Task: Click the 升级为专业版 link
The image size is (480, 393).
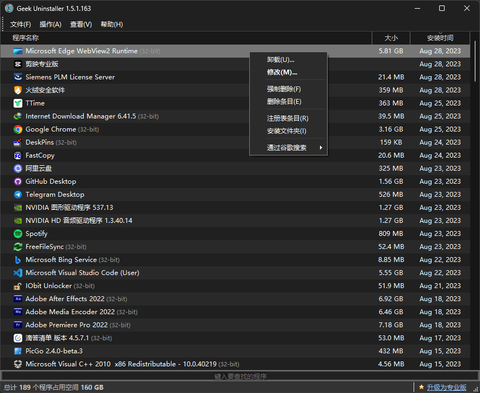Action: [446, 387]
